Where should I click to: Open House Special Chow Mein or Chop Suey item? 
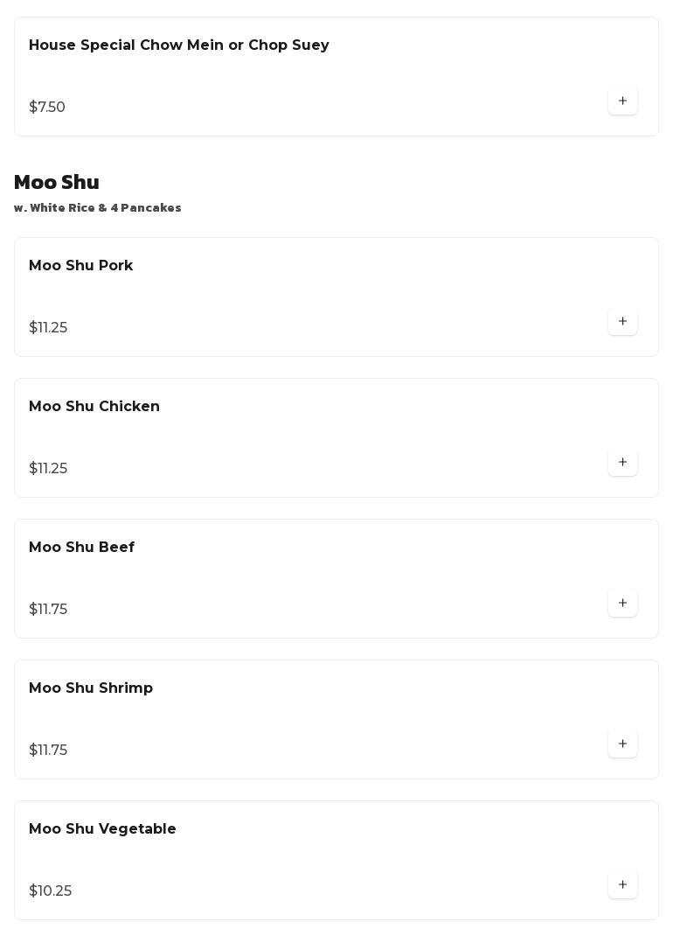tap(178, 45)
